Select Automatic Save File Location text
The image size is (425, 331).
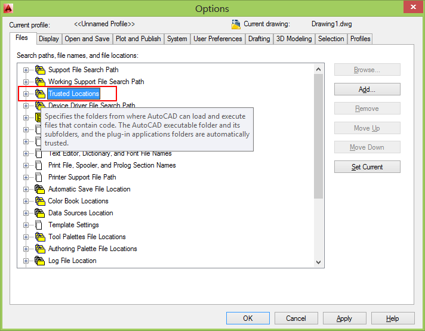(89, 189)
